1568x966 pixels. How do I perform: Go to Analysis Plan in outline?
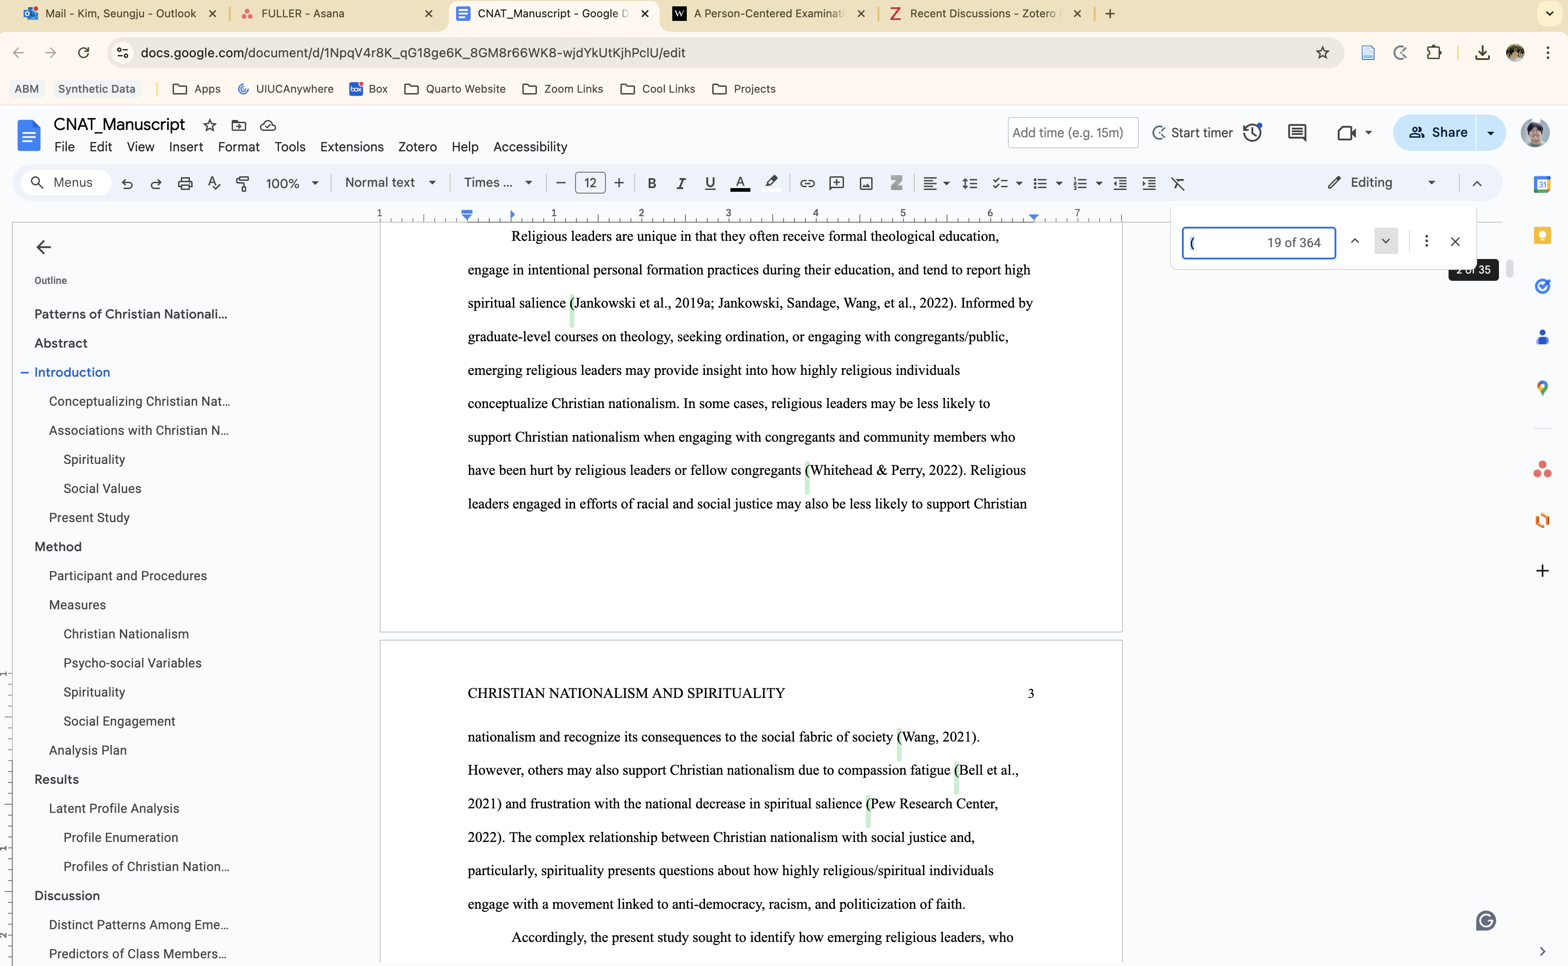pos(88,750)
